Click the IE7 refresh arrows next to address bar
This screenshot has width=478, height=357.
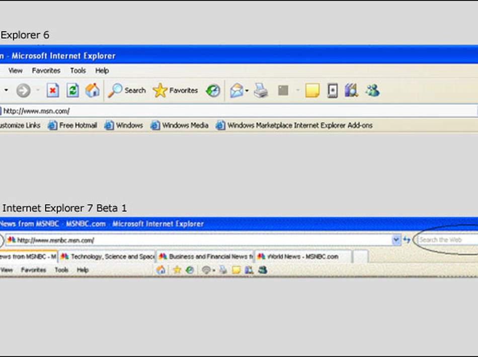pos(407,240)
